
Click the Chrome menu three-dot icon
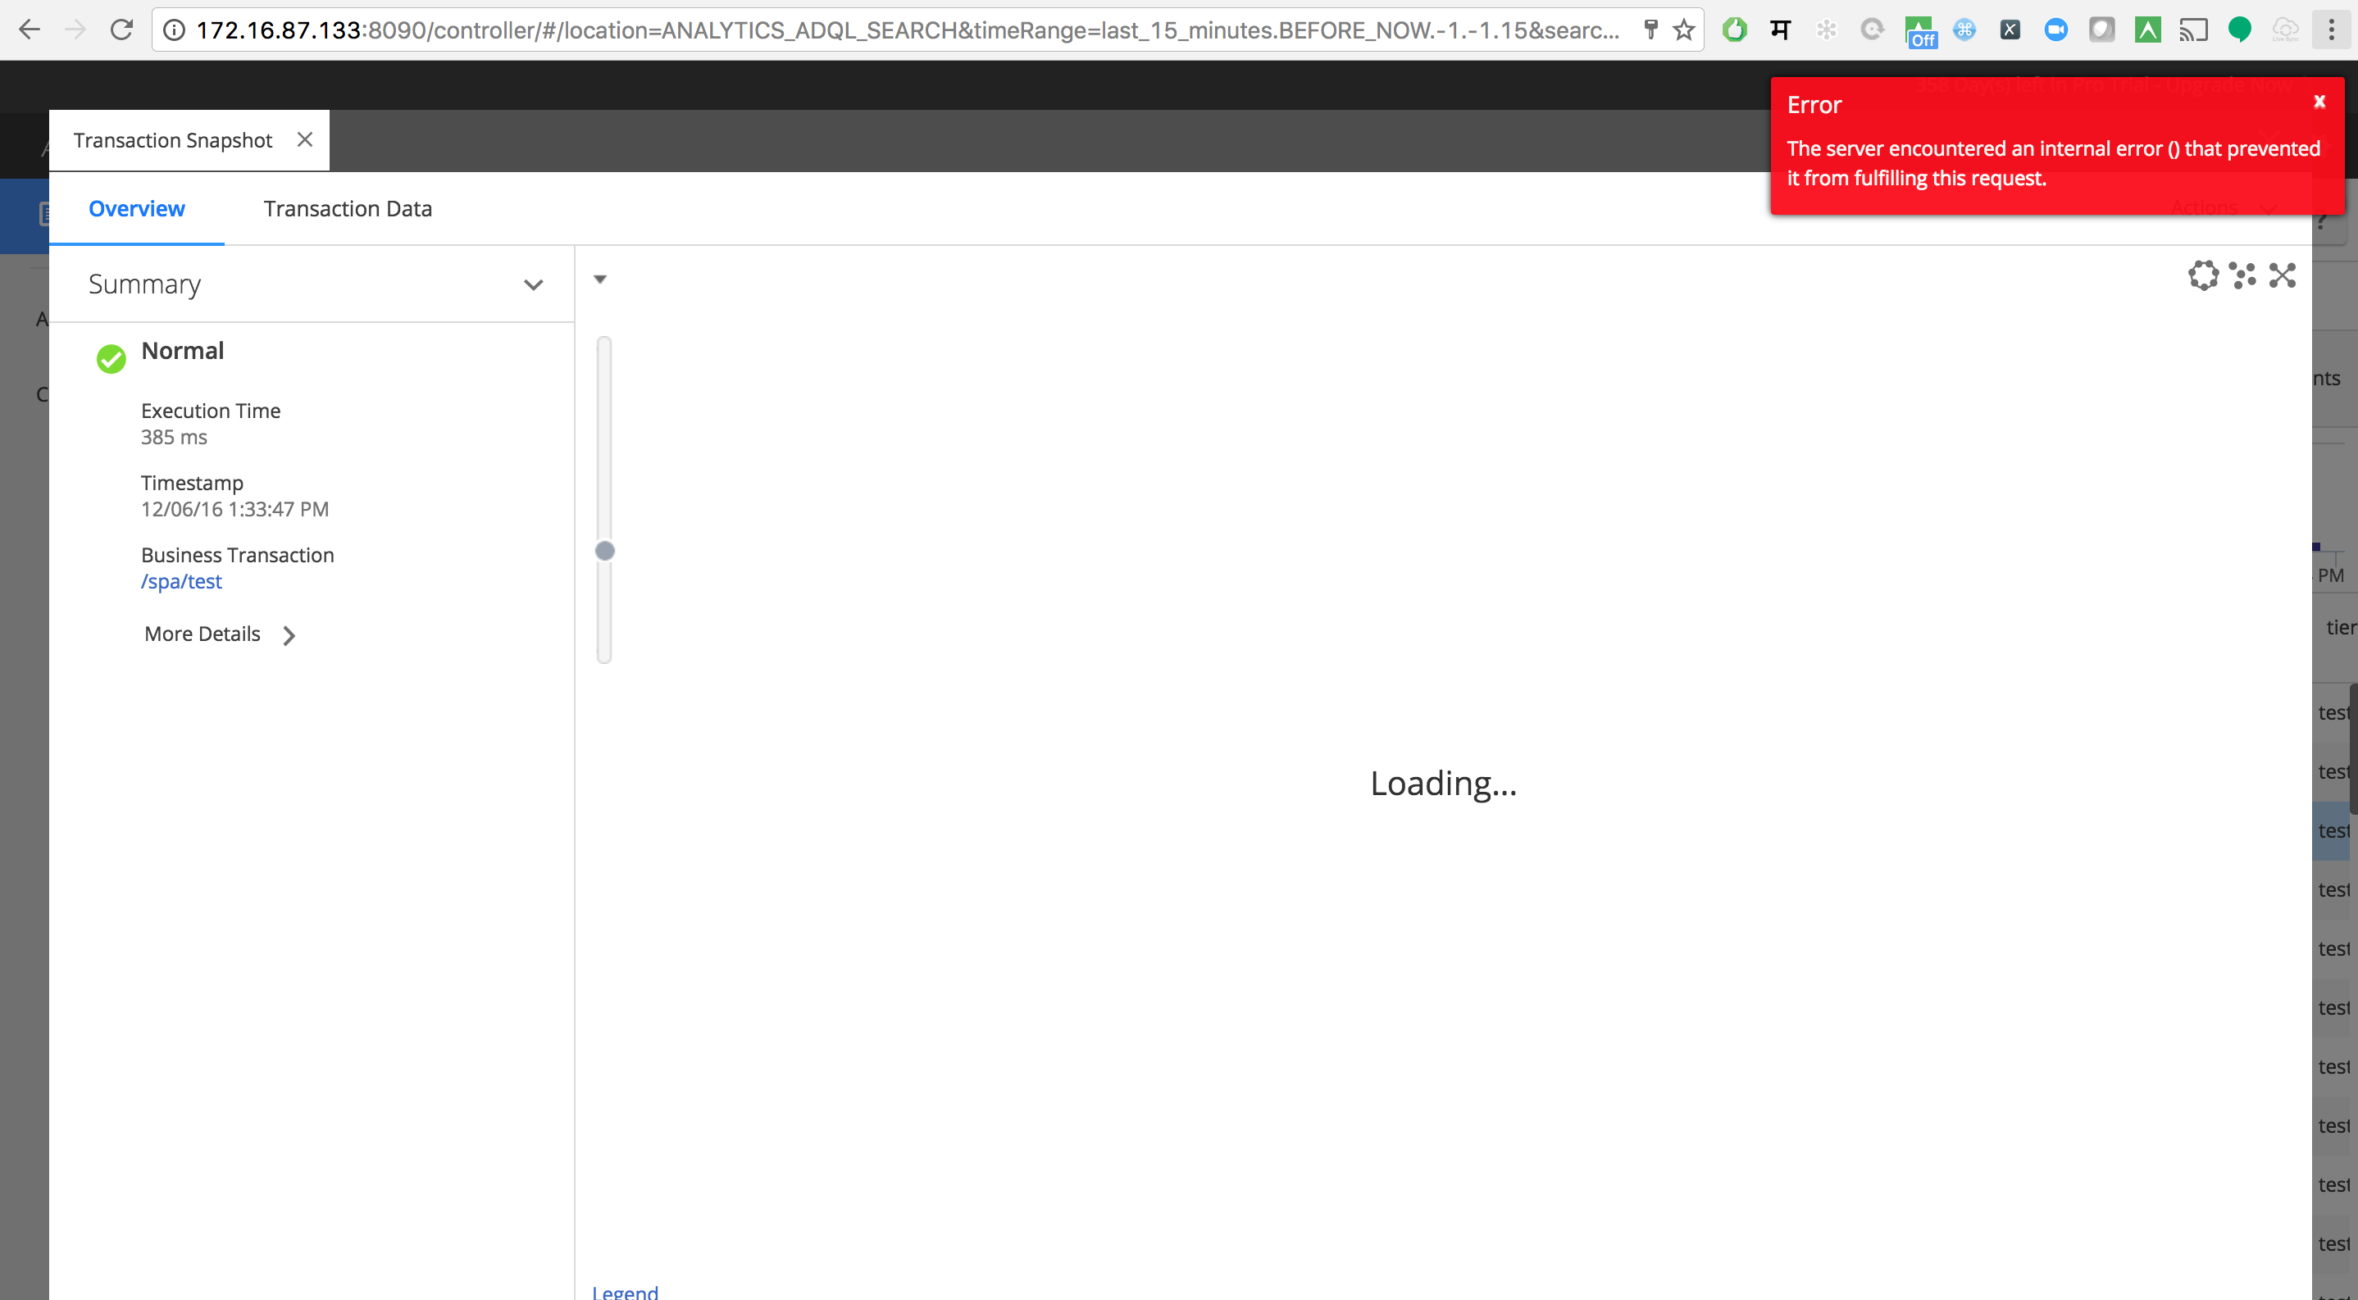[2333, 29]
